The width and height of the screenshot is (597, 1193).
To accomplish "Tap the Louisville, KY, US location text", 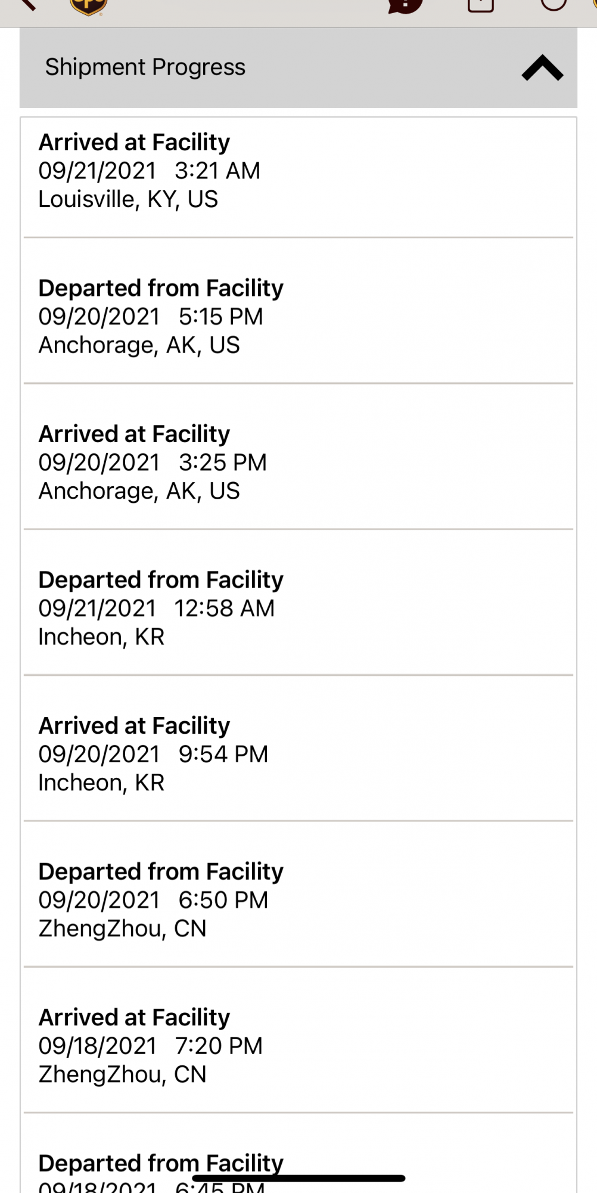I will 128,199.
